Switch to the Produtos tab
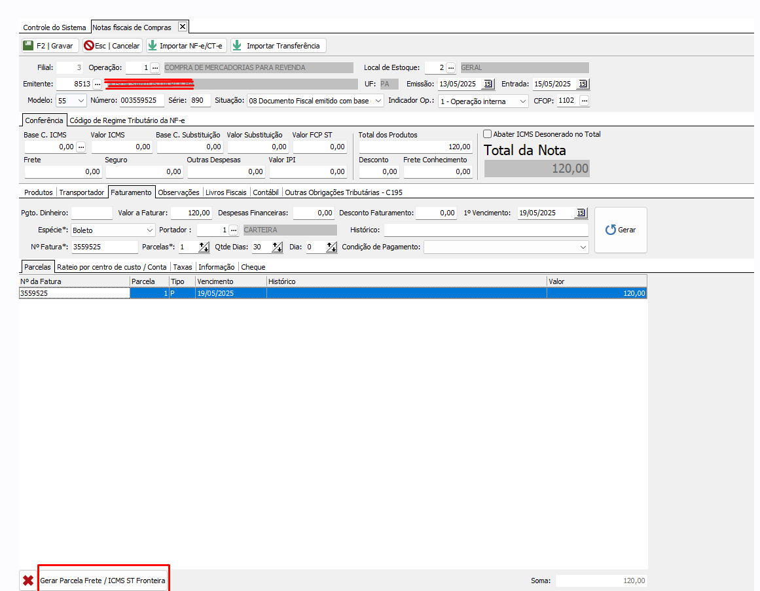This screenshot has width=760, height=591. (38, 192)
